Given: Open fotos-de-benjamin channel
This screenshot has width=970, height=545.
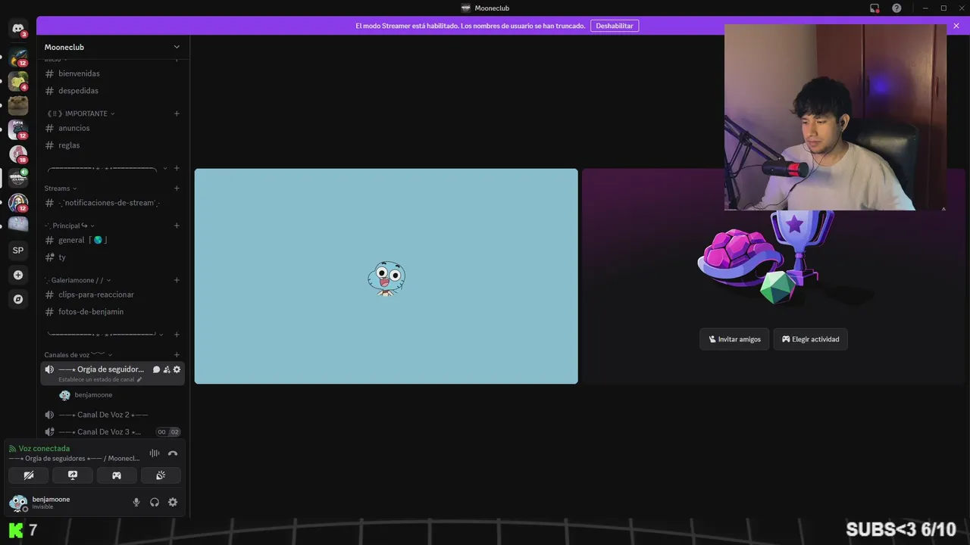Looking at the screenshot, I should [112, 312].
